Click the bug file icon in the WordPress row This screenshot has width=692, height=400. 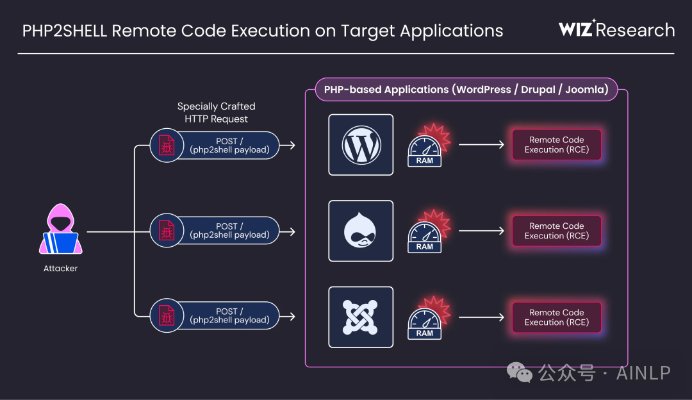(167, 146)
